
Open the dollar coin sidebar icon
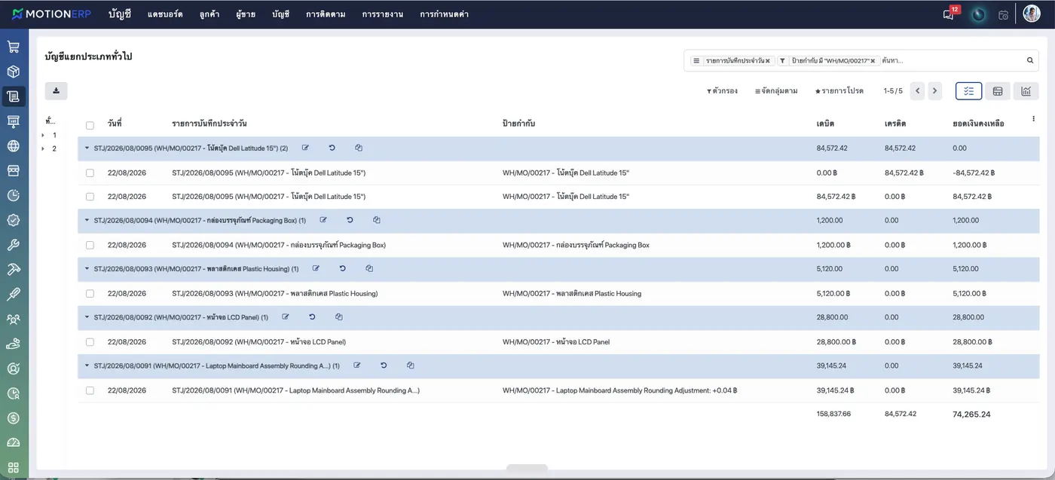[x=14, y=417]
